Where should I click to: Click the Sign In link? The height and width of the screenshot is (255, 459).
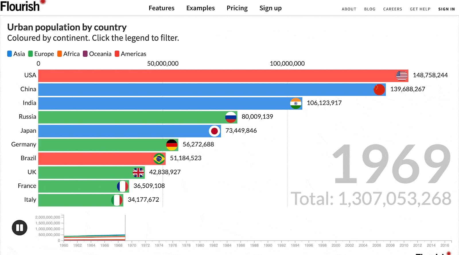pos(447,9)
